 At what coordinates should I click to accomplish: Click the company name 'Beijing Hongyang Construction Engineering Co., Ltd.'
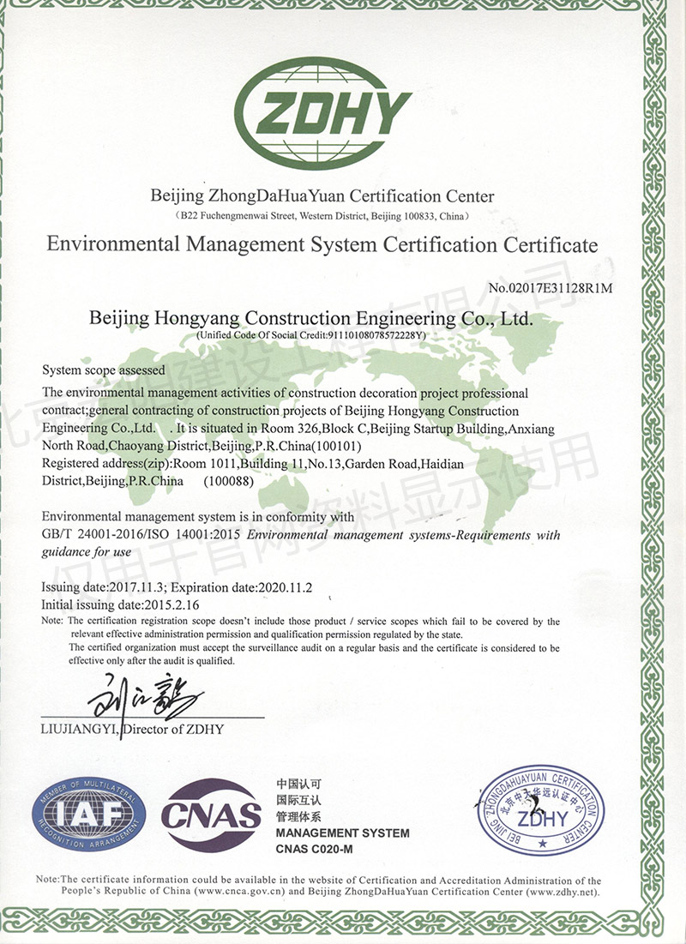[310, 318]
